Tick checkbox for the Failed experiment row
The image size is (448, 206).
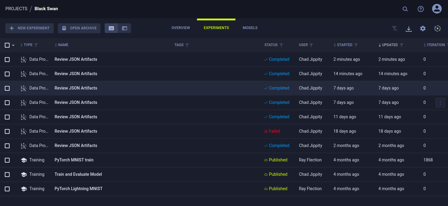click(x=7, y=131)
